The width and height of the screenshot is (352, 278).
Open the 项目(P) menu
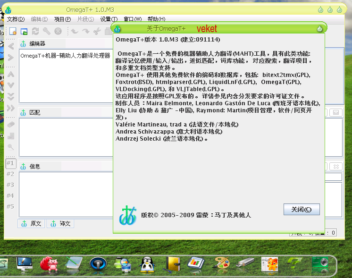pyautogui.click(x=62, y=19)
